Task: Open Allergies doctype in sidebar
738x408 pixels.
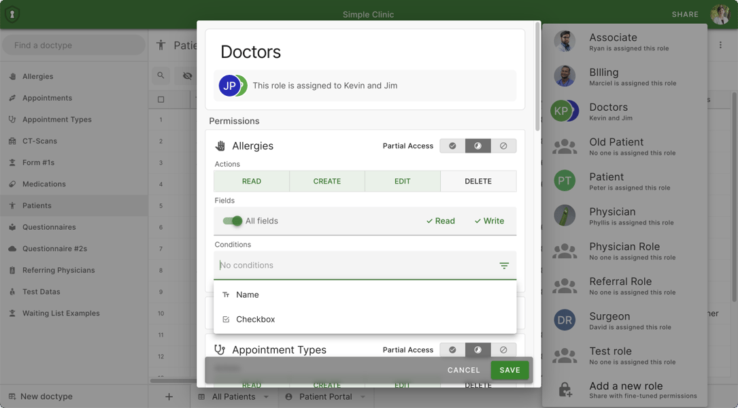Action: pyautogui.click(x=74, y=76)
